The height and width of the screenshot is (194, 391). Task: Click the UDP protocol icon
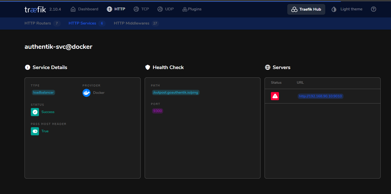pyautogui.click(x=160, y=9)
